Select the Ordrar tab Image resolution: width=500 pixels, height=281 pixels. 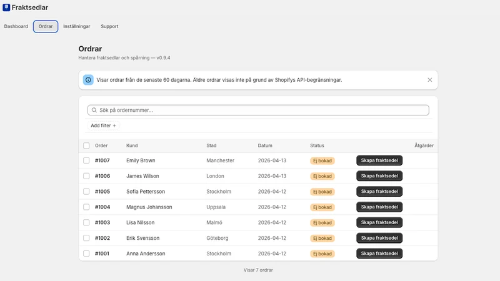pos(46,26)
